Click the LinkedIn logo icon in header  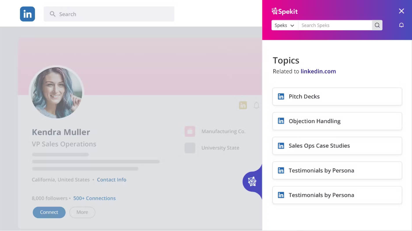[28, 14]
